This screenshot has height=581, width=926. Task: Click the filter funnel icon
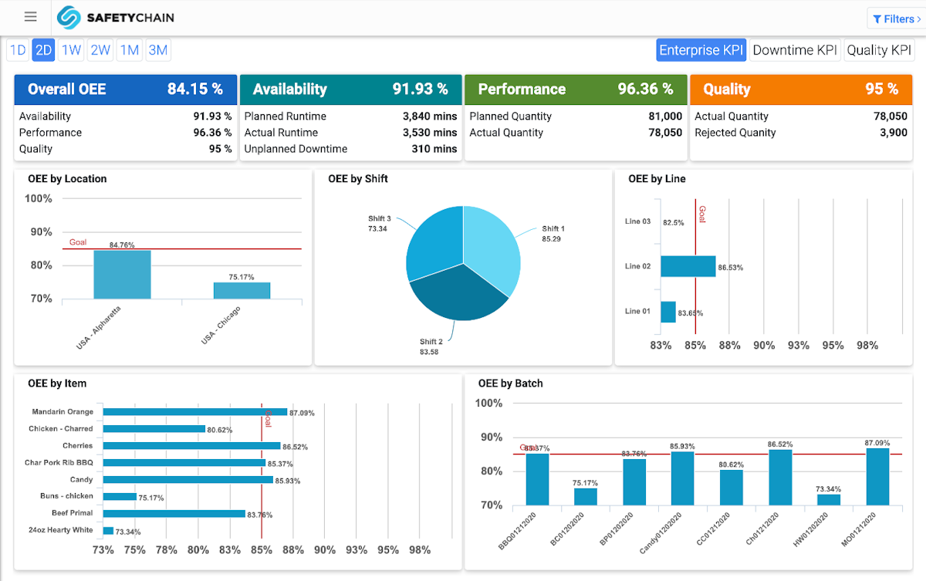click(x=877, y=19)
